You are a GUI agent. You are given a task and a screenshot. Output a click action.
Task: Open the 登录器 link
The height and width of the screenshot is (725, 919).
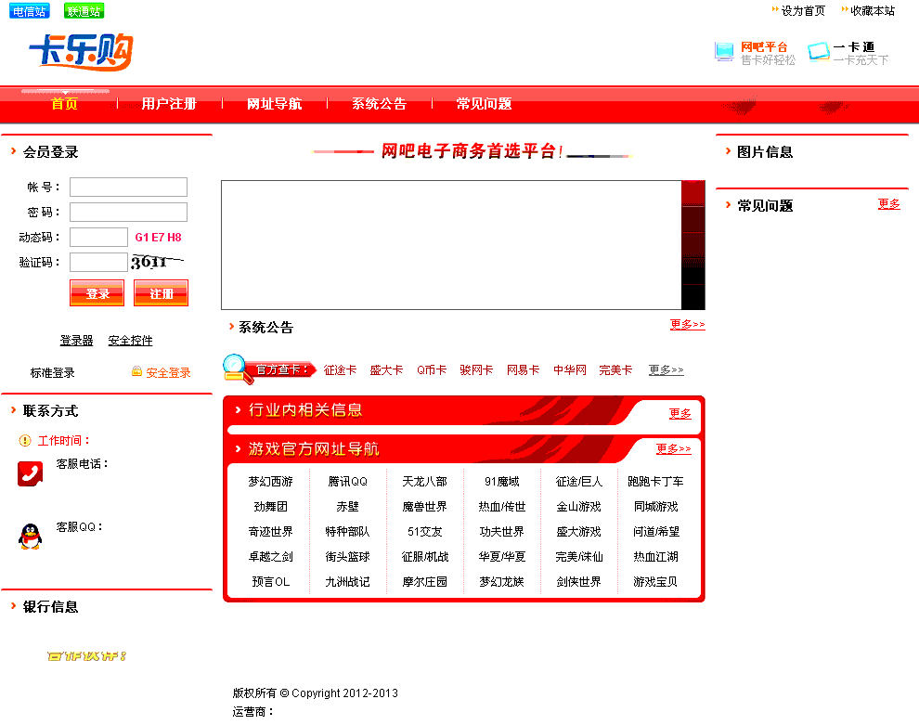[x=77, y=341]
